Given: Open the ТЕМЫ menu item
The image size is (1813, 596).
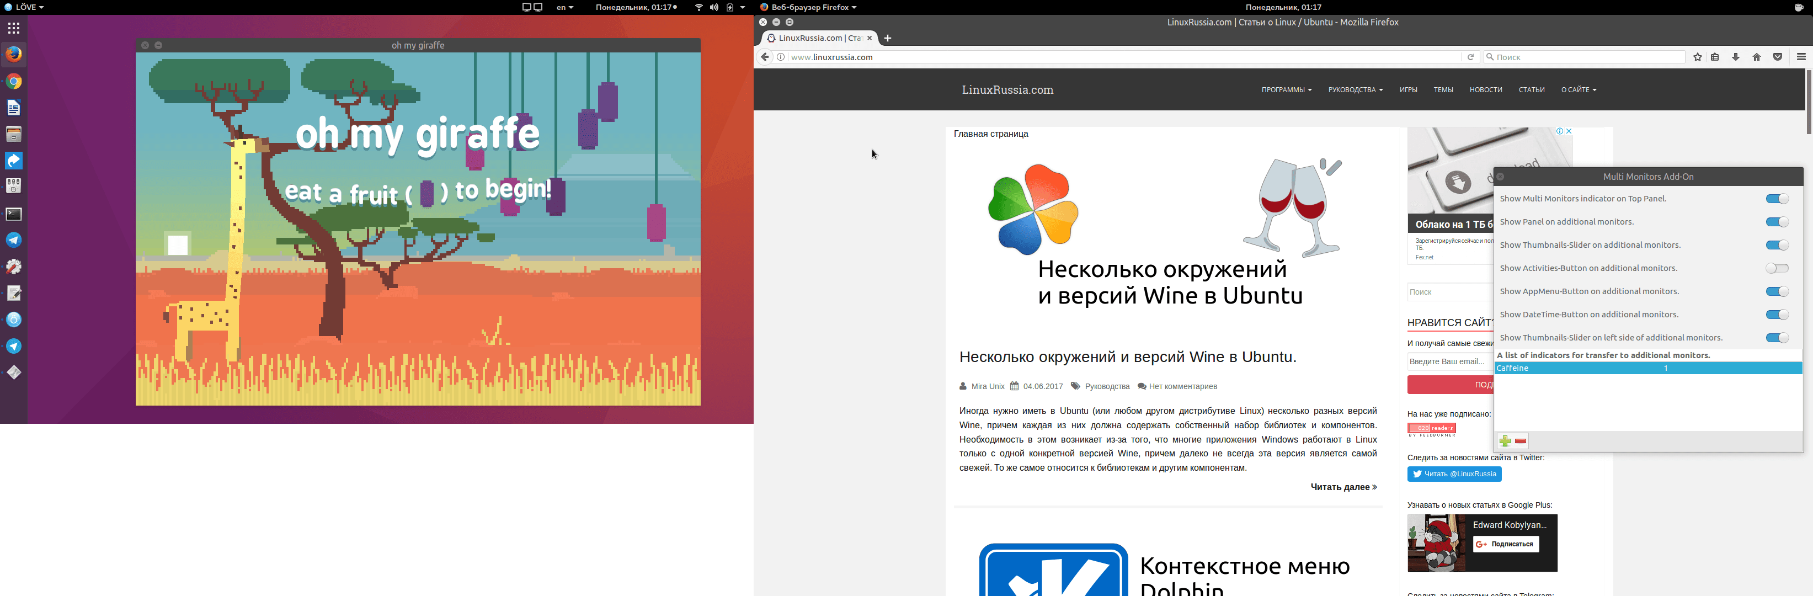Looking at the screenshot, I should [x=1443, y=90].
